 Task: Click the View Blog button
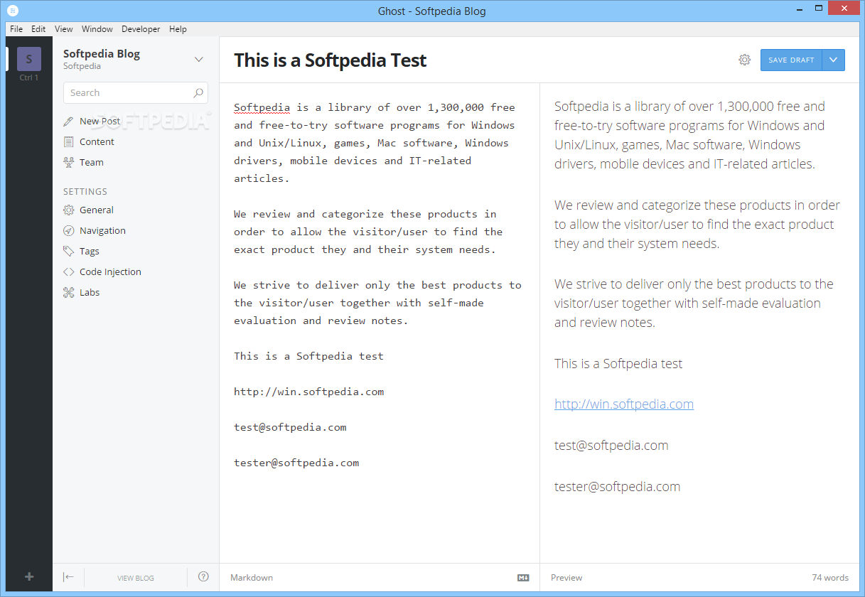tap(135, 578)
